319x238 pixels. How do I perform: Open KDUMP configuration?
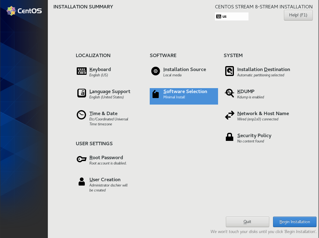tap(246, 92)
